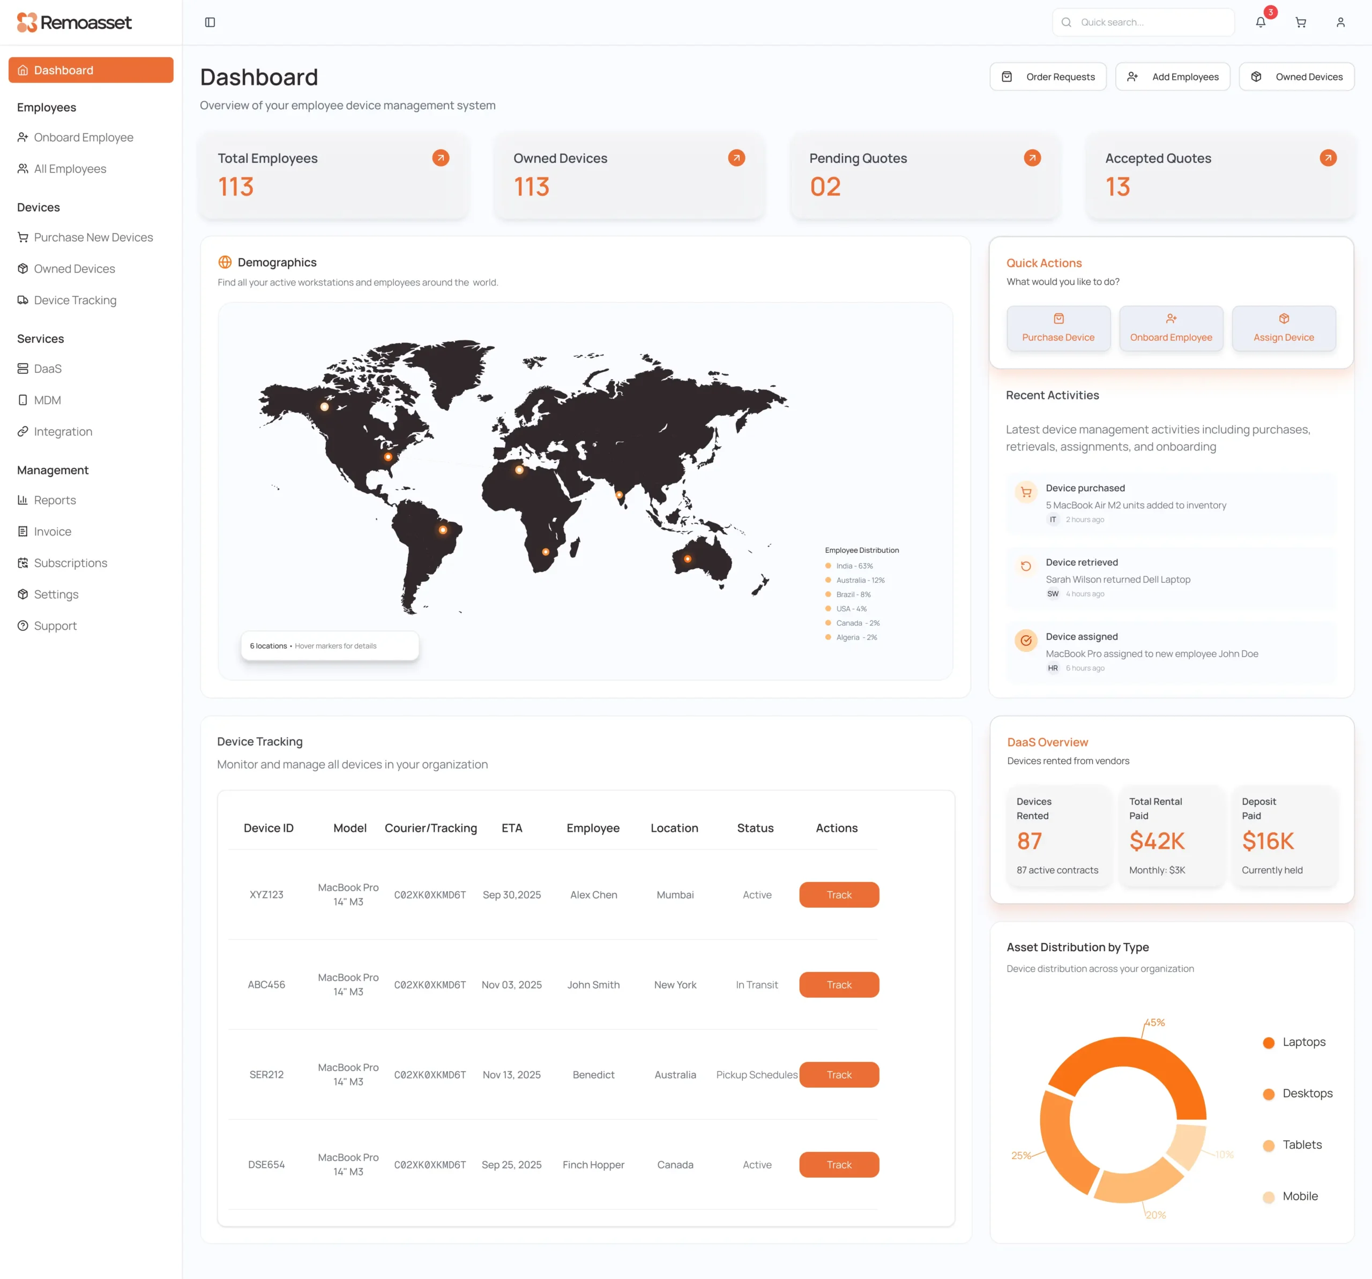The width and height of the screenshot is (1372, 1279).
Task: Click the Laptops legend color dot
Action: [1268, 1042]
